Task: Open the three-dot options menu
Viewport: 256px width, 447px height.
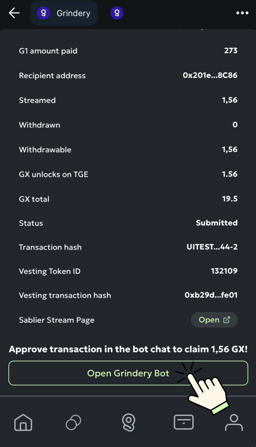Action: [242, 13]
